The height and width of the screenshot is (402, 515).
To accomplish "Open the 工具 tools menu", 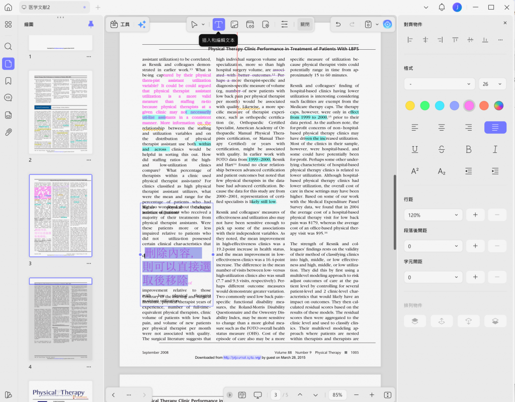I will click(x=120, y=24).
